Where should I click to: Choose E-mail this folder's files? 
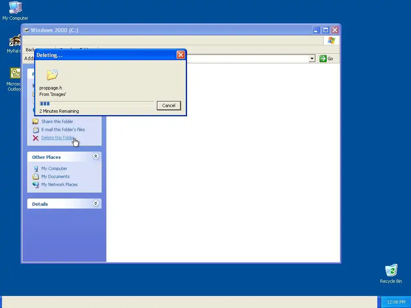(63, 130)
